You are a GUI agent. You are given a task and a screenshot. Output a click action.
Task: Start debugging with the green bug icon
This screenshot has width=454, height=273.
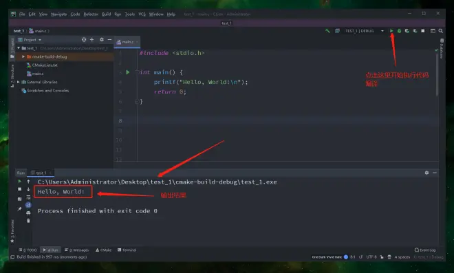click(399, 31)
